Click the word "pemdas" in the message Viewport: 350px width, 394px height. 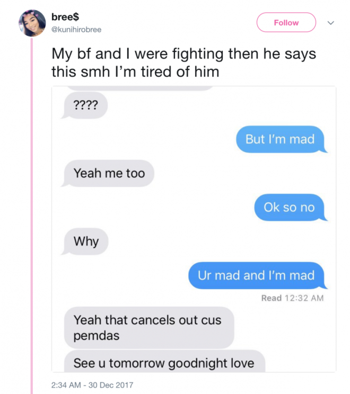(x=97, y=336)
